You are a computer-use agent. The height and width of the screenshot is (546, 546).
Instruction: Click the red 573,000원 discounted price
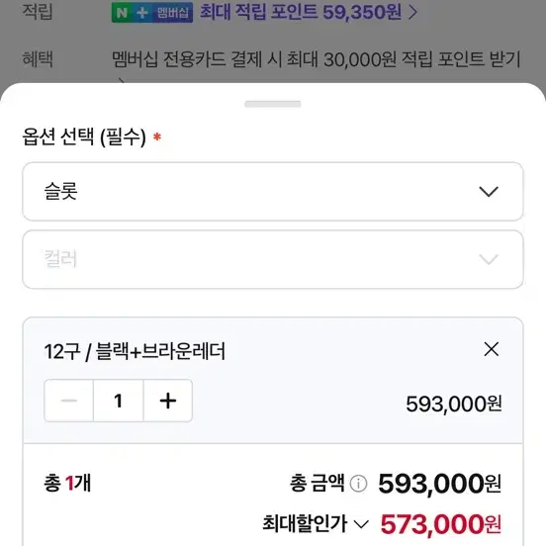(441, 523)
